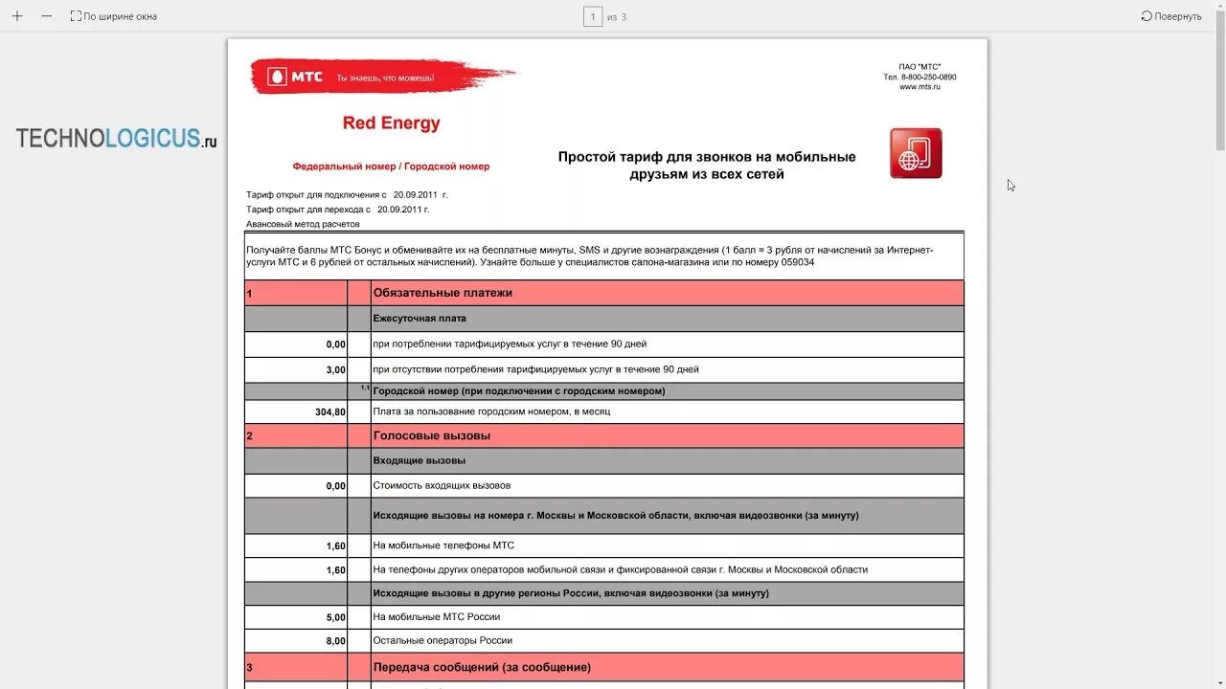Rotate page with 'Повернуть' button
1226x689 pixels.
[x=1170, y=16]
